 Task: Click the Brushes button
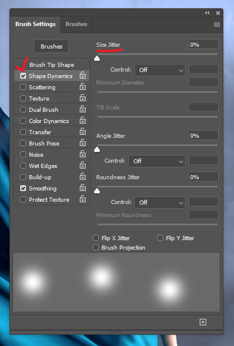click(x=51, y=46)
